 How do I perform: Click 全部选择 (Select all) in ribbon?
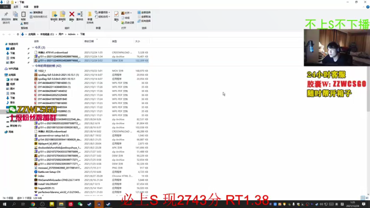(x=144, y=12)
